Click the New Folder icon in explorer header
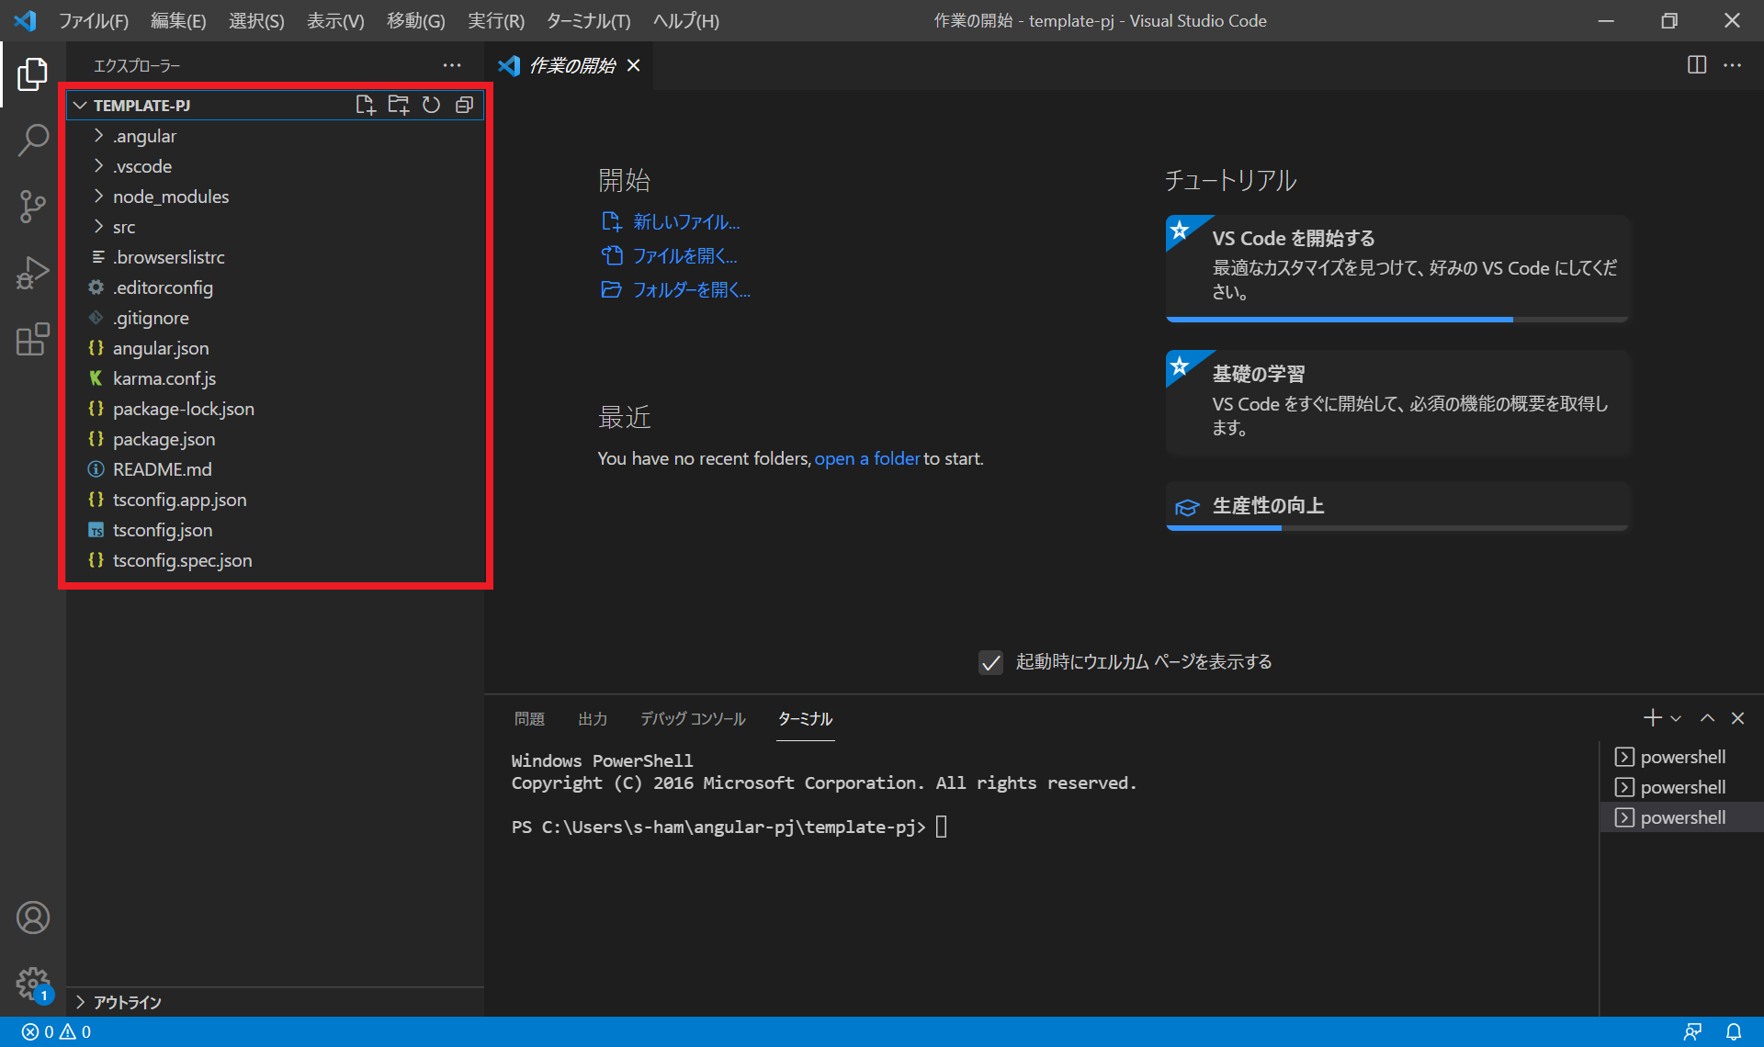This screenshot has width=1764, height=1047. (398, 105)
